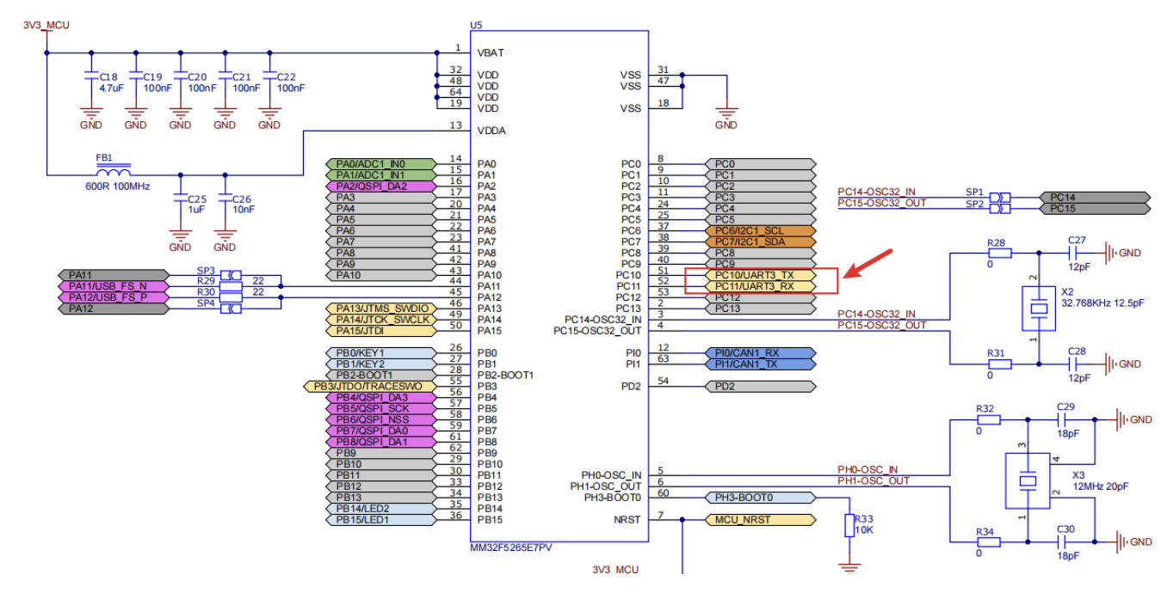Click the VBAT pin name
Viewport: 1167px width, 593px height.
click(x=491, y=52)
